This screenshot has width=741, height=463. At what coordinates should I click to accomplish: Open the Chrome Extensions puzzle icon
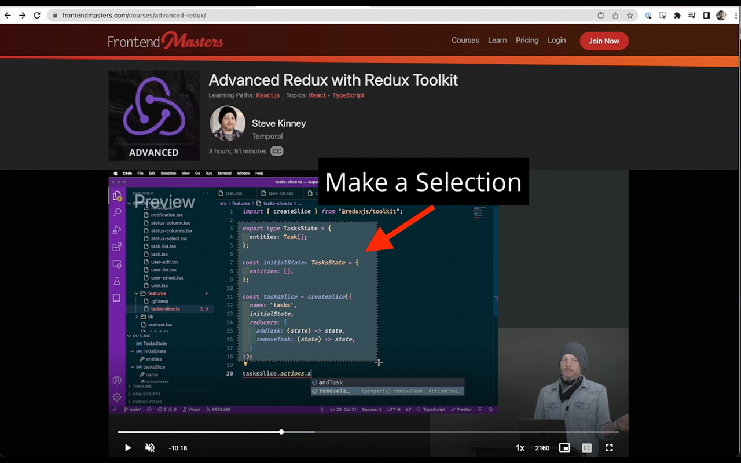point(677,16)
